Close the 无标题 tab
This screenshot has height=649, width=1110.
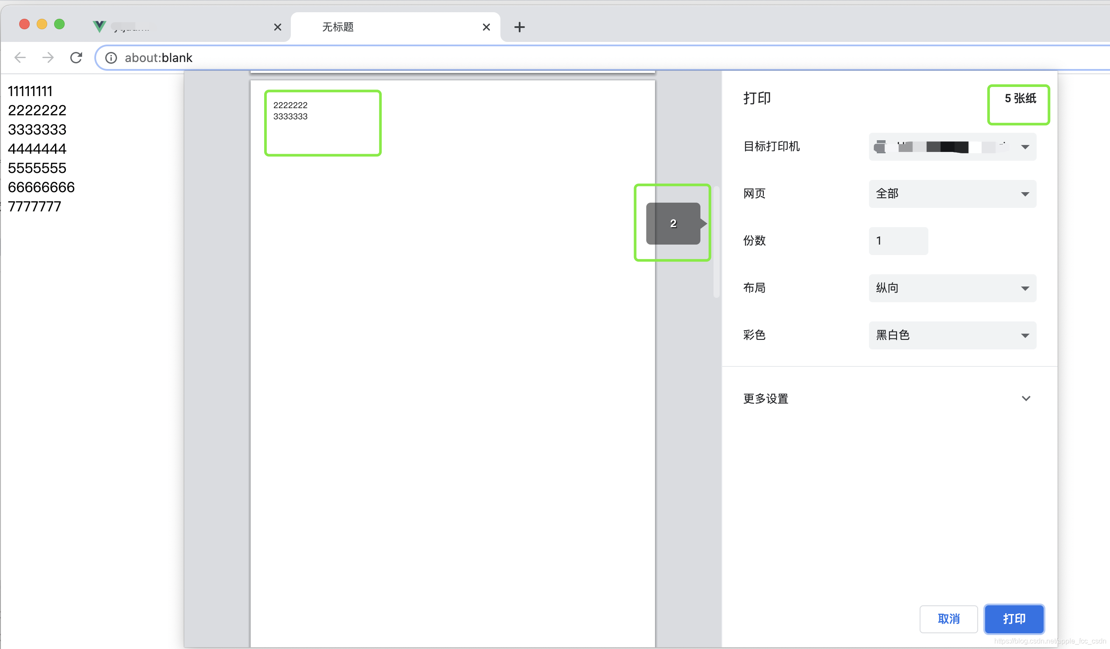[x=486, y=28]
